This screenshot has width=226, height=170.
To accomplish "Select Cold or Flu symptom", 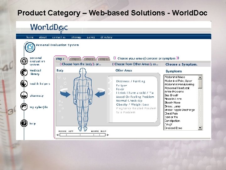I will [171, 117].
